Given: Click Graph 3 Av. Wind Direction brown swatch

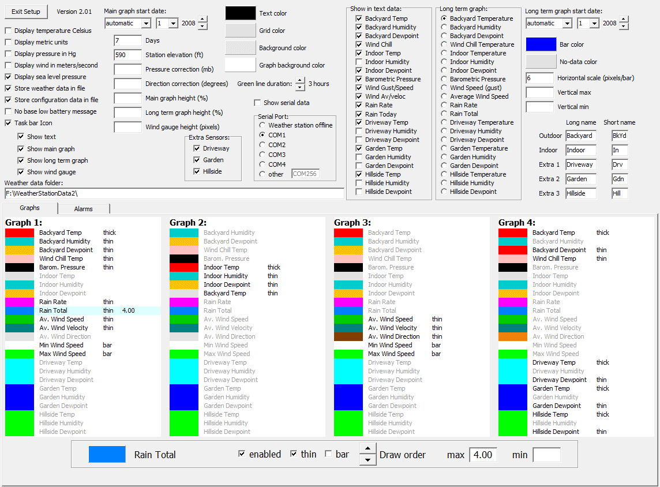Looking at the screenshot, I should pyautogui.click(x=348, y=337).
